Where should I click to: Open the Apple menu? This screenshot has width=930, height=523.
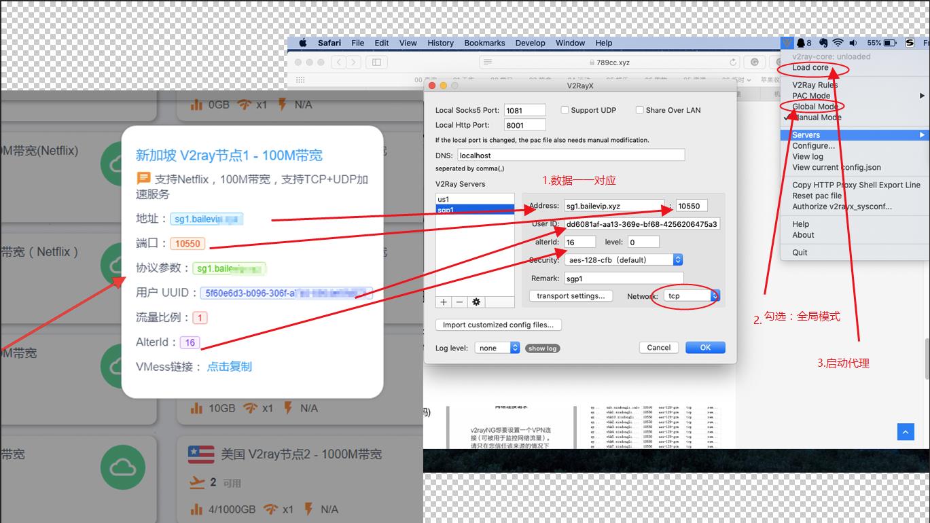click(x=303, y=43)
